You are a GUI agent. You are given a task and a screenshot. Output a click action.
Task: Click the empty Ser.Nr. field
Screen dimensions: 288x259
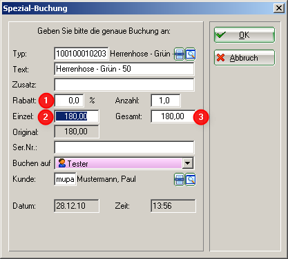click(x=124, y=147)
